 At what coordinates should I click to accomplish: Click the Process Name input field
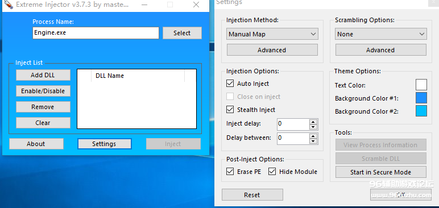pos(96,33)
